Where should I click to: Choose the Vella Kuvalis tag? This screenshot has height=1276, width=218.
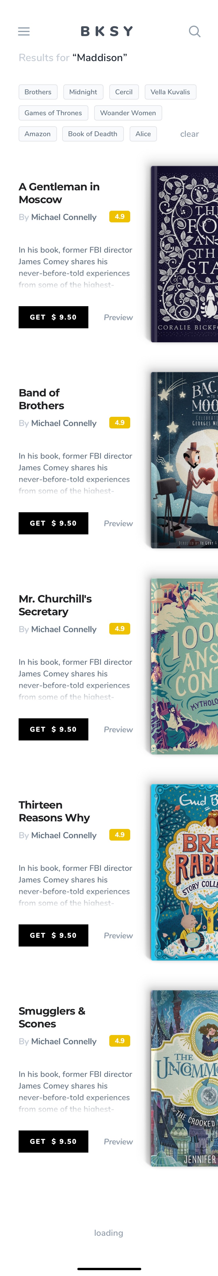pyautogui.click(x=170, y=92)
